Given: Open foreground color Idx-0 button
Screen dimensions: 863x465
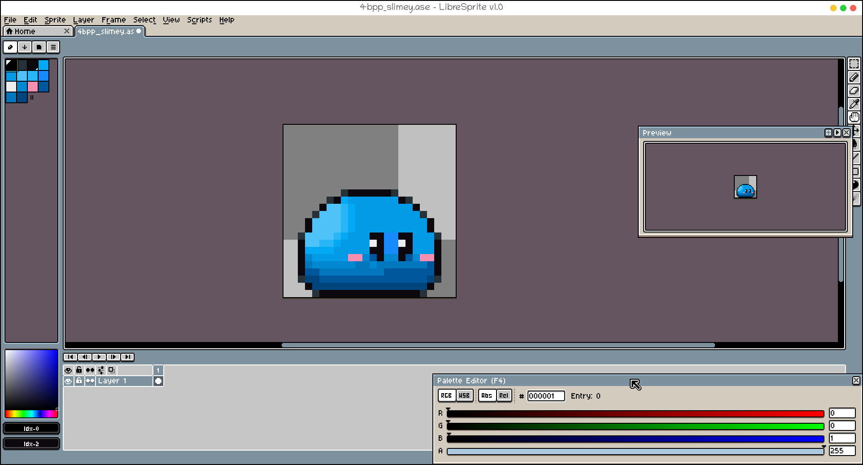Looking at the screenshot, I should tap(31, 429).
